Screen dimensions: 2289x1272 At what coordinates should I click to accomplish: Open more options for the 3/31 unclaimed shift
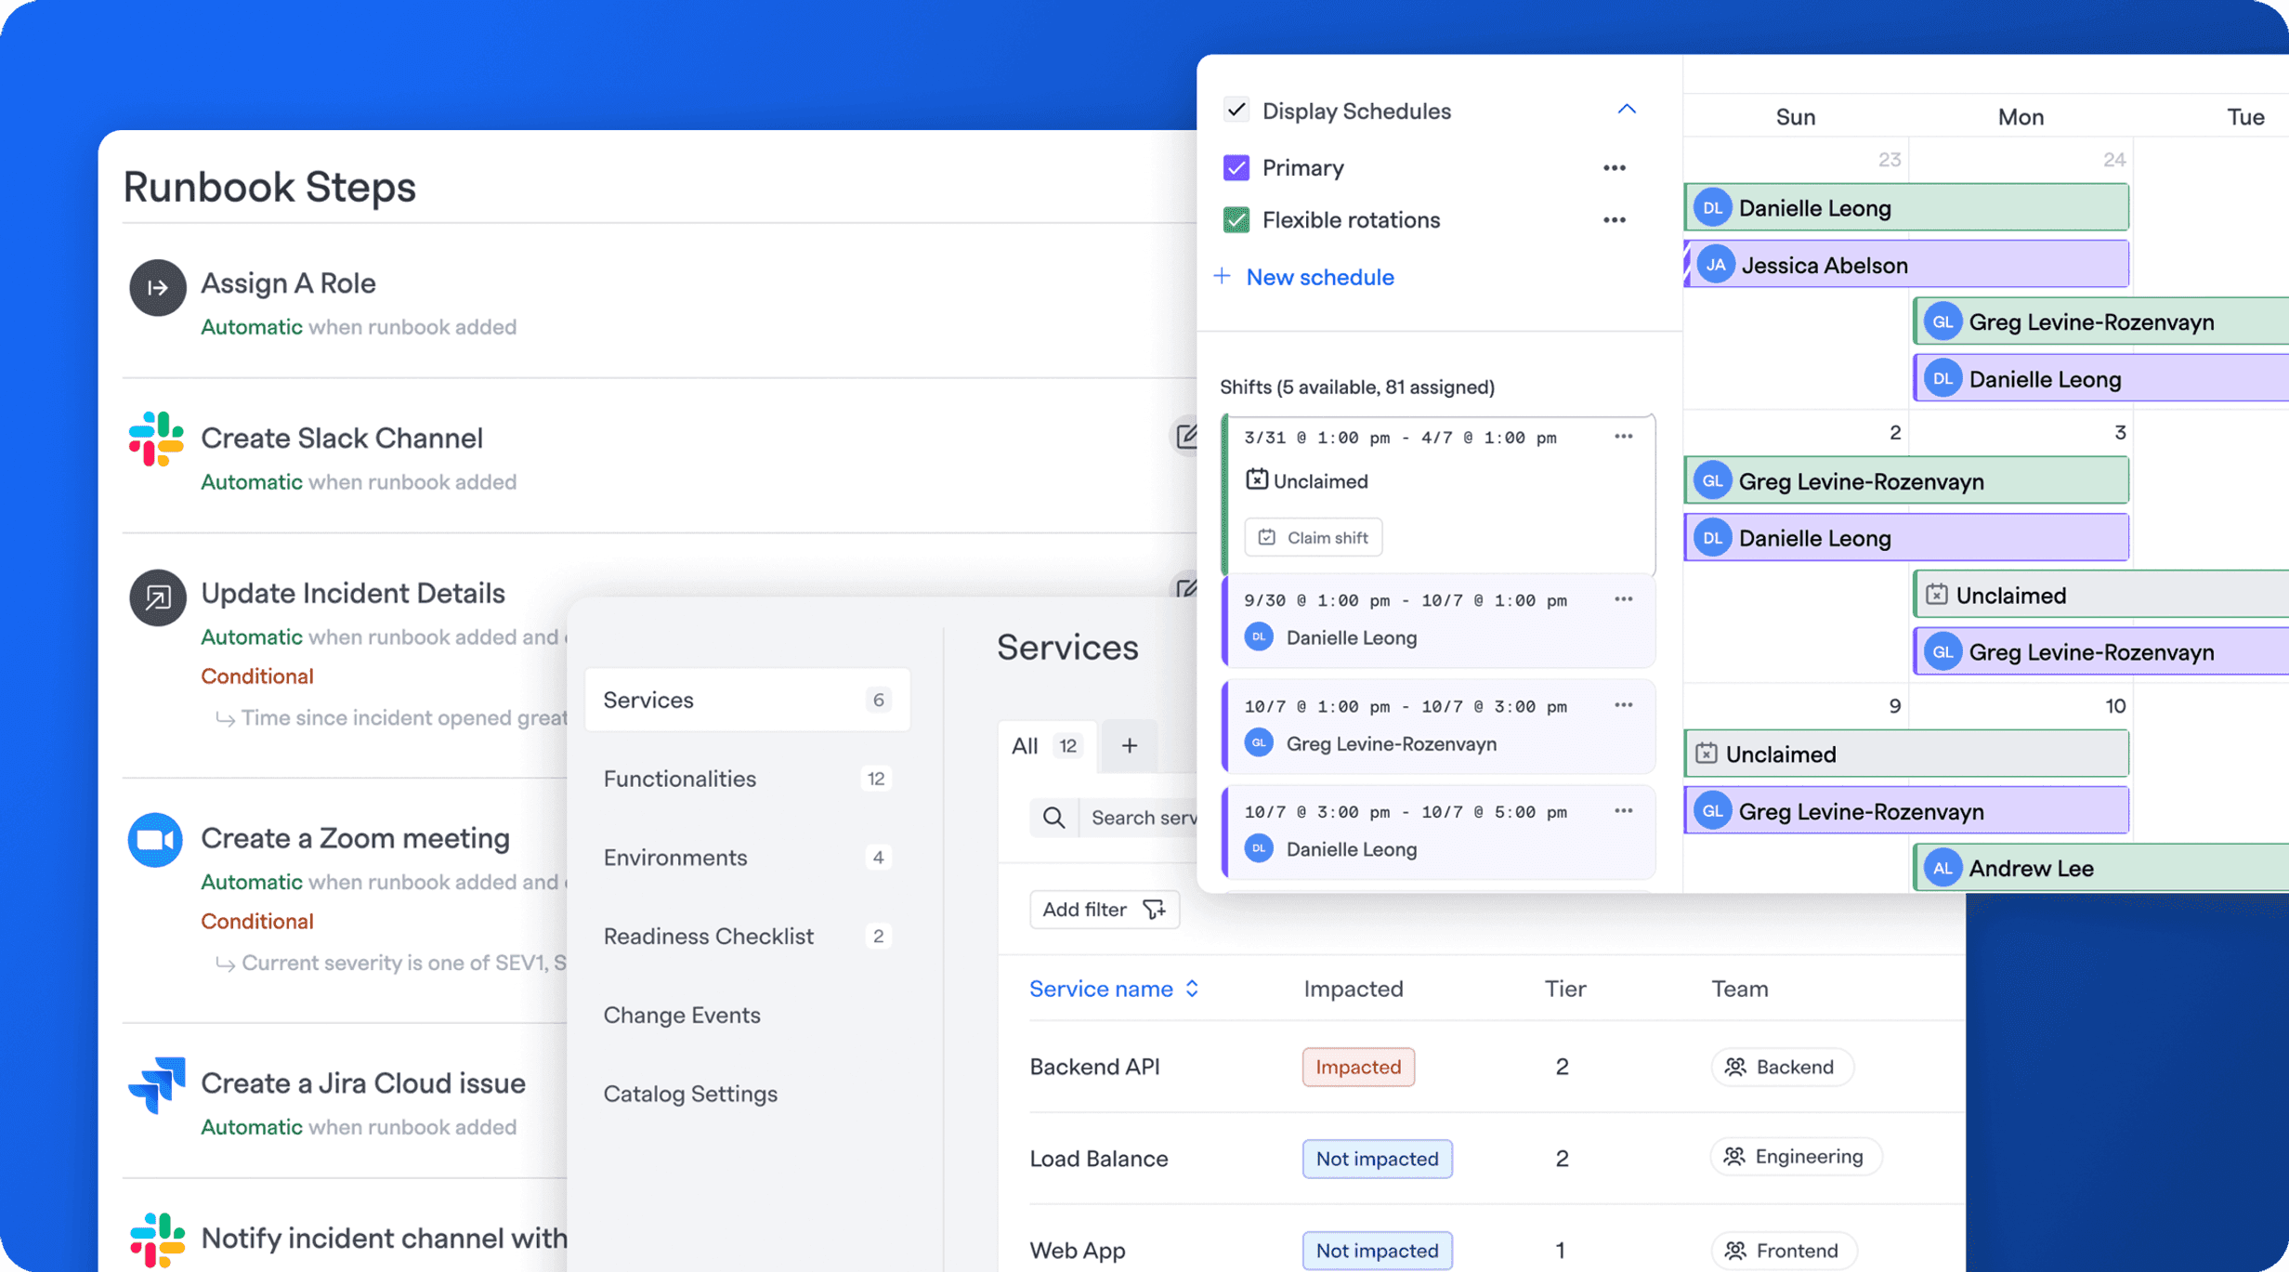coord(1622,437)
